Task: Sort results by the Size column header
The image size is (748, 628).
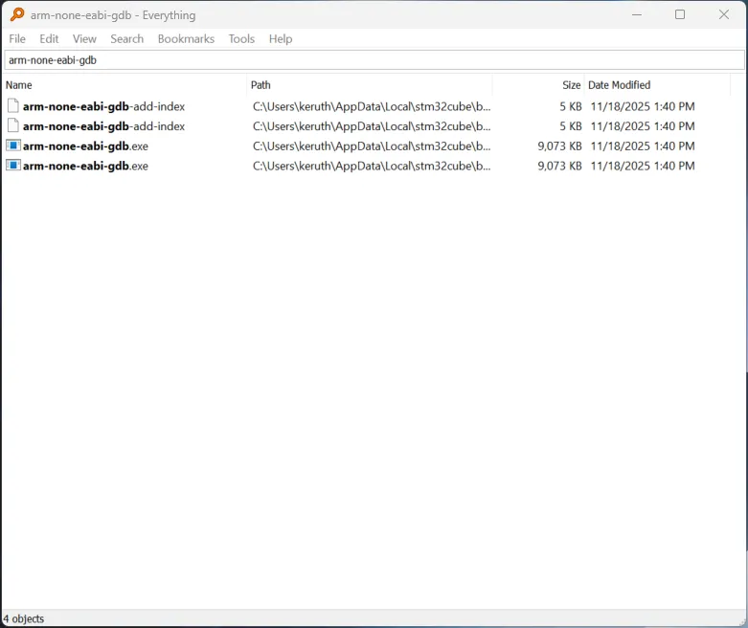Action: pyautogui.click(x=538, y=85)
